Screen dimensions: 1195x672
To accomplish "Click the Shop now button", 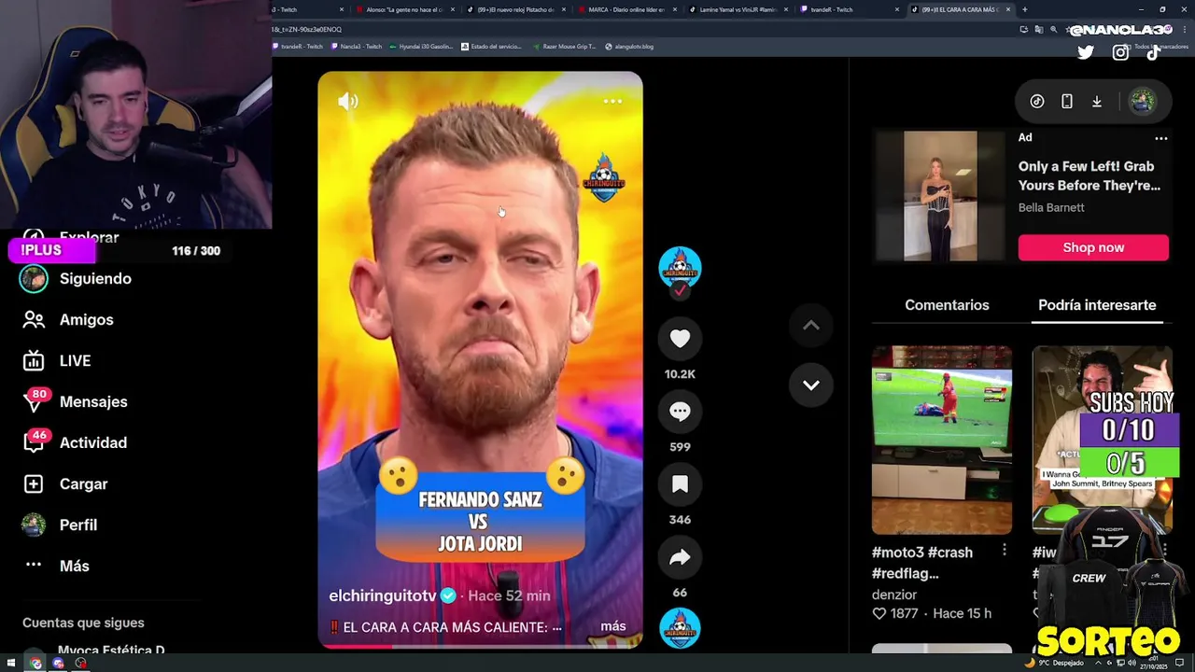I will [x=1093, y=247].
